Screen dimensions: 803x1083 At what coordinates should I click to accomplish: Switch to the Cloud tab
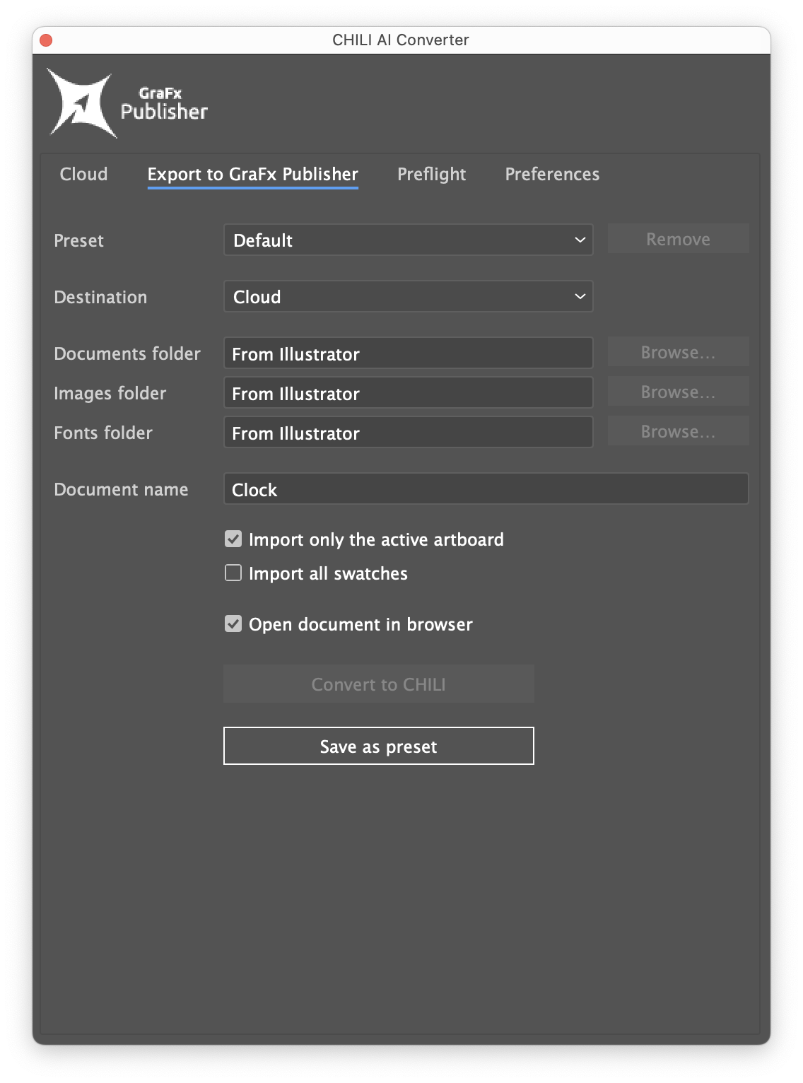point(83,174)
